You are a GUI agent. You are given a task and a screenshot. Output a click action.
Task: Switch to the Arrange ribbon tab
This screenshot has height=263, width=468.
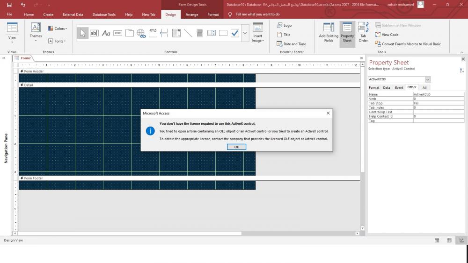click(x=191, y=14)
